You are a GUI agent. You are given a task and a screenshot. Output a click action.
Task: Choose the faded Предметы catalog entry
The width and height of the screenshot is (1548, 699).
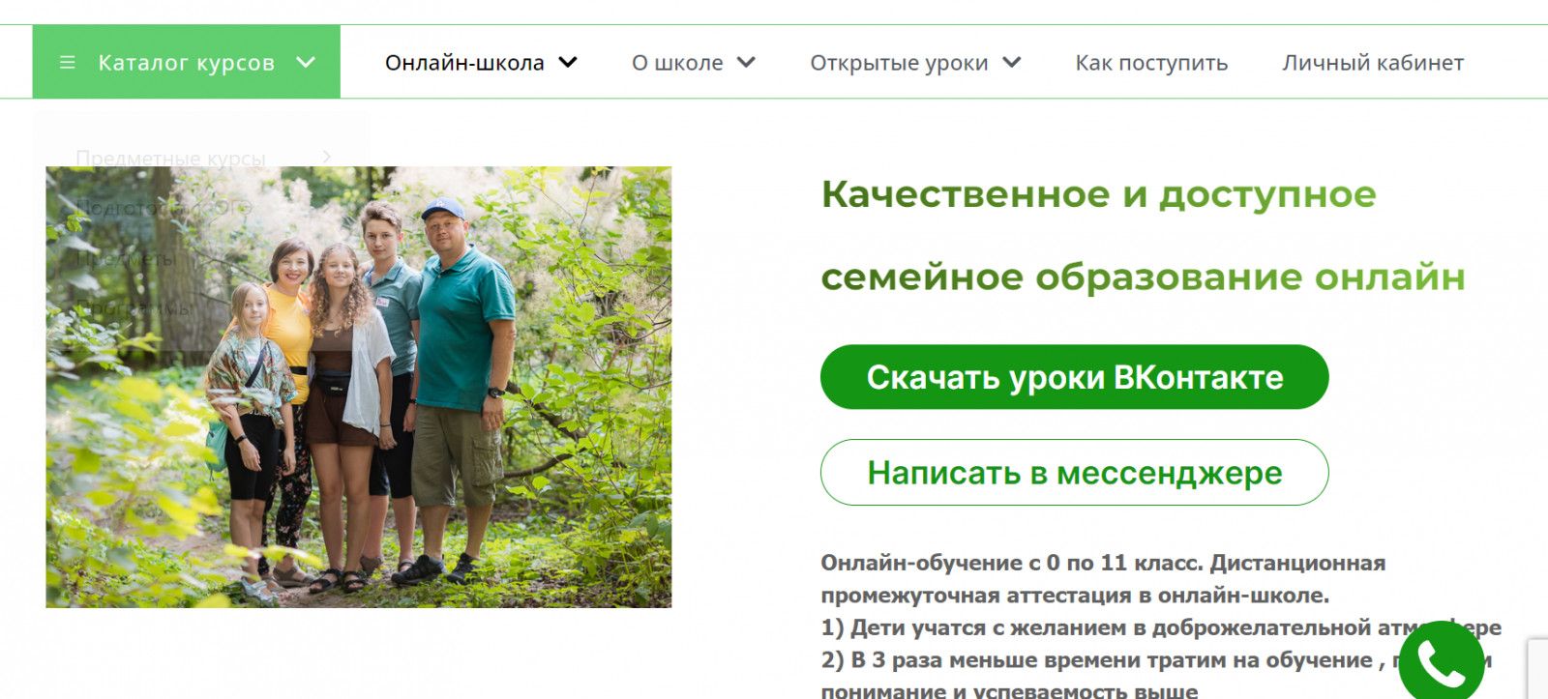pyautogui.click(x=126, y=258)
